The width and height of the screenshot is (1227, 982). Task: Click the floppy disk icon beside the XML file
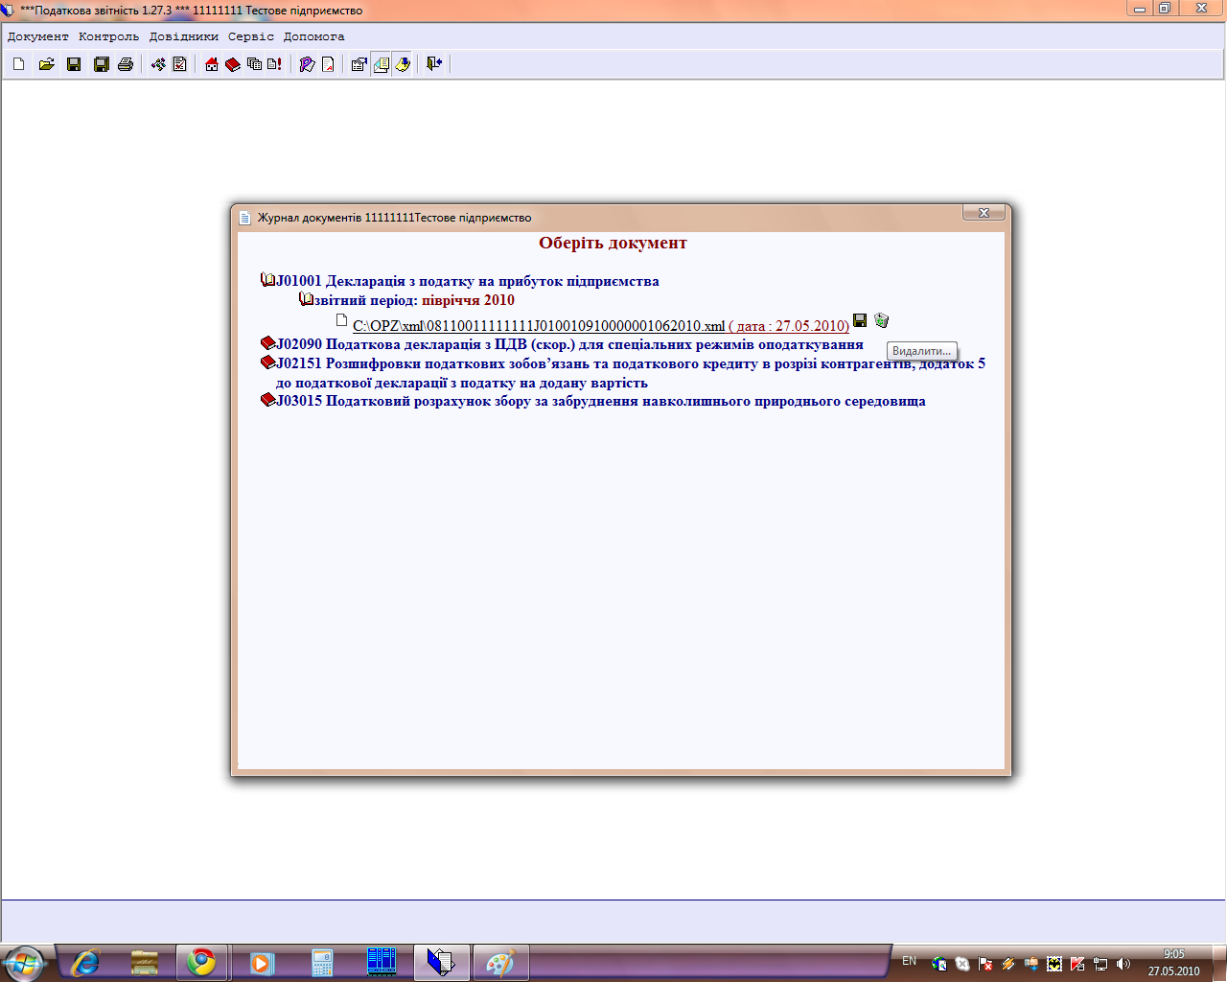pos(860,320)
